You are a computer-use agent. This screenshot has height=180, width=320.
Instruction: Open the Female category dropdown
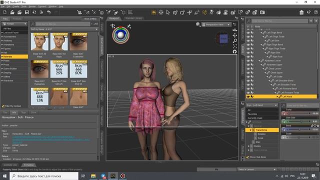pos(14,24)
